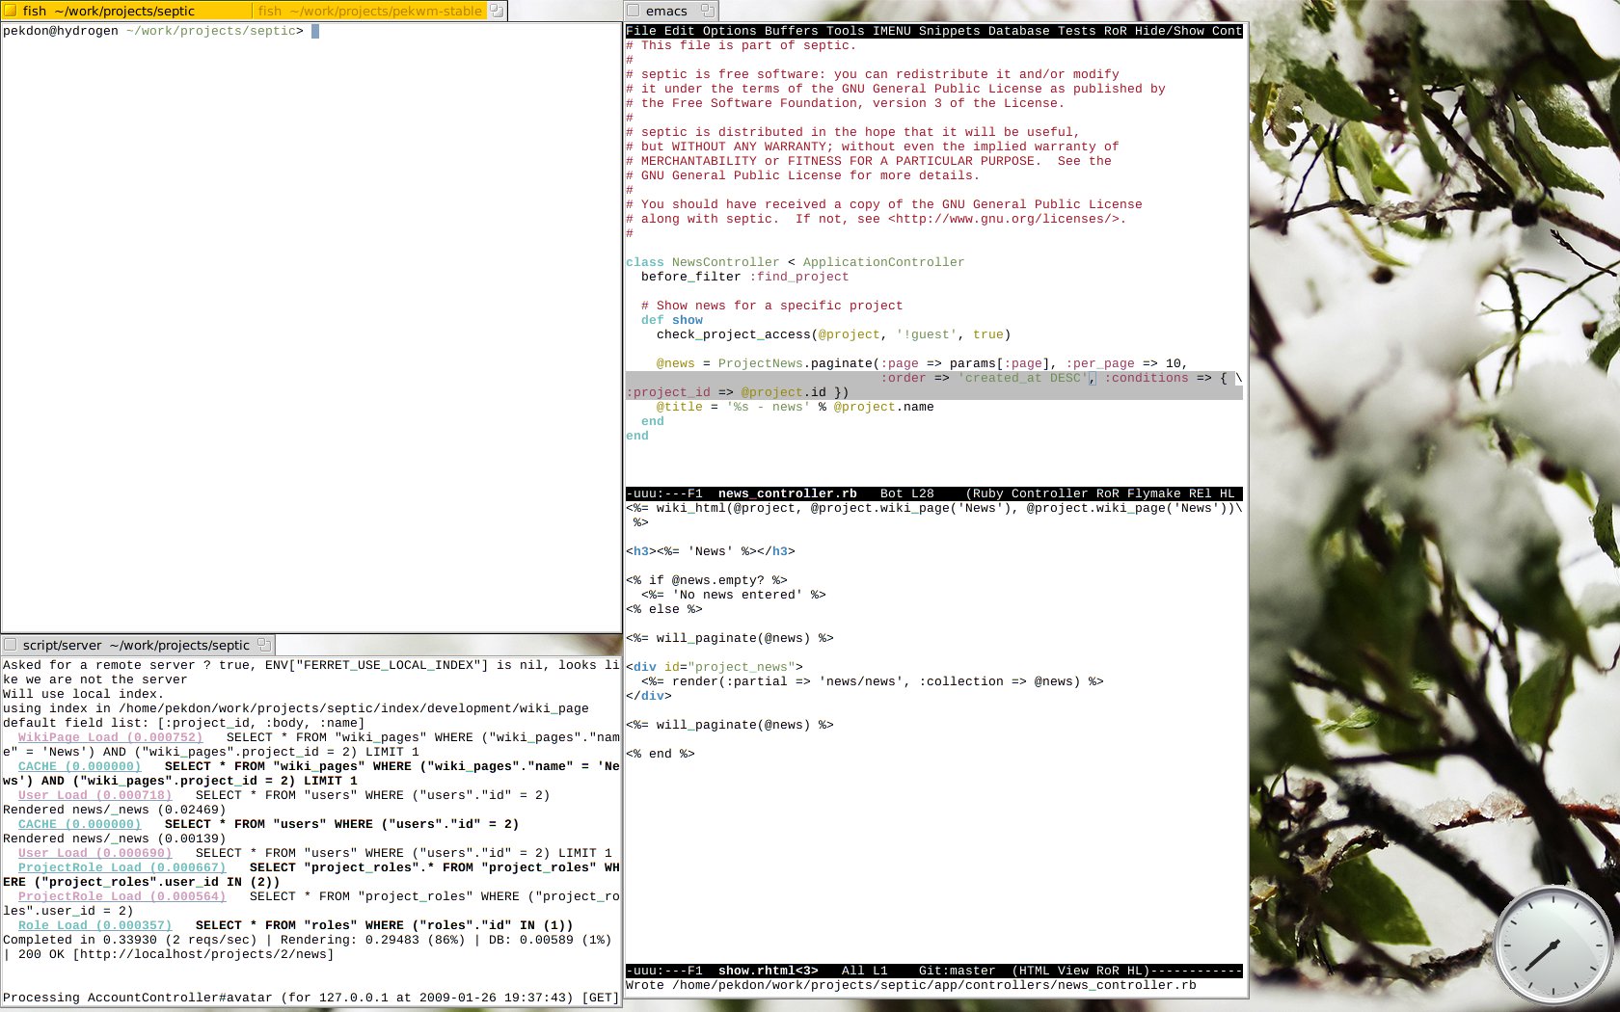Click "ProjectRole Load (0.000667)" in the server log
This screenshot has width=1620, height=1012.
(x=122, y=867)
